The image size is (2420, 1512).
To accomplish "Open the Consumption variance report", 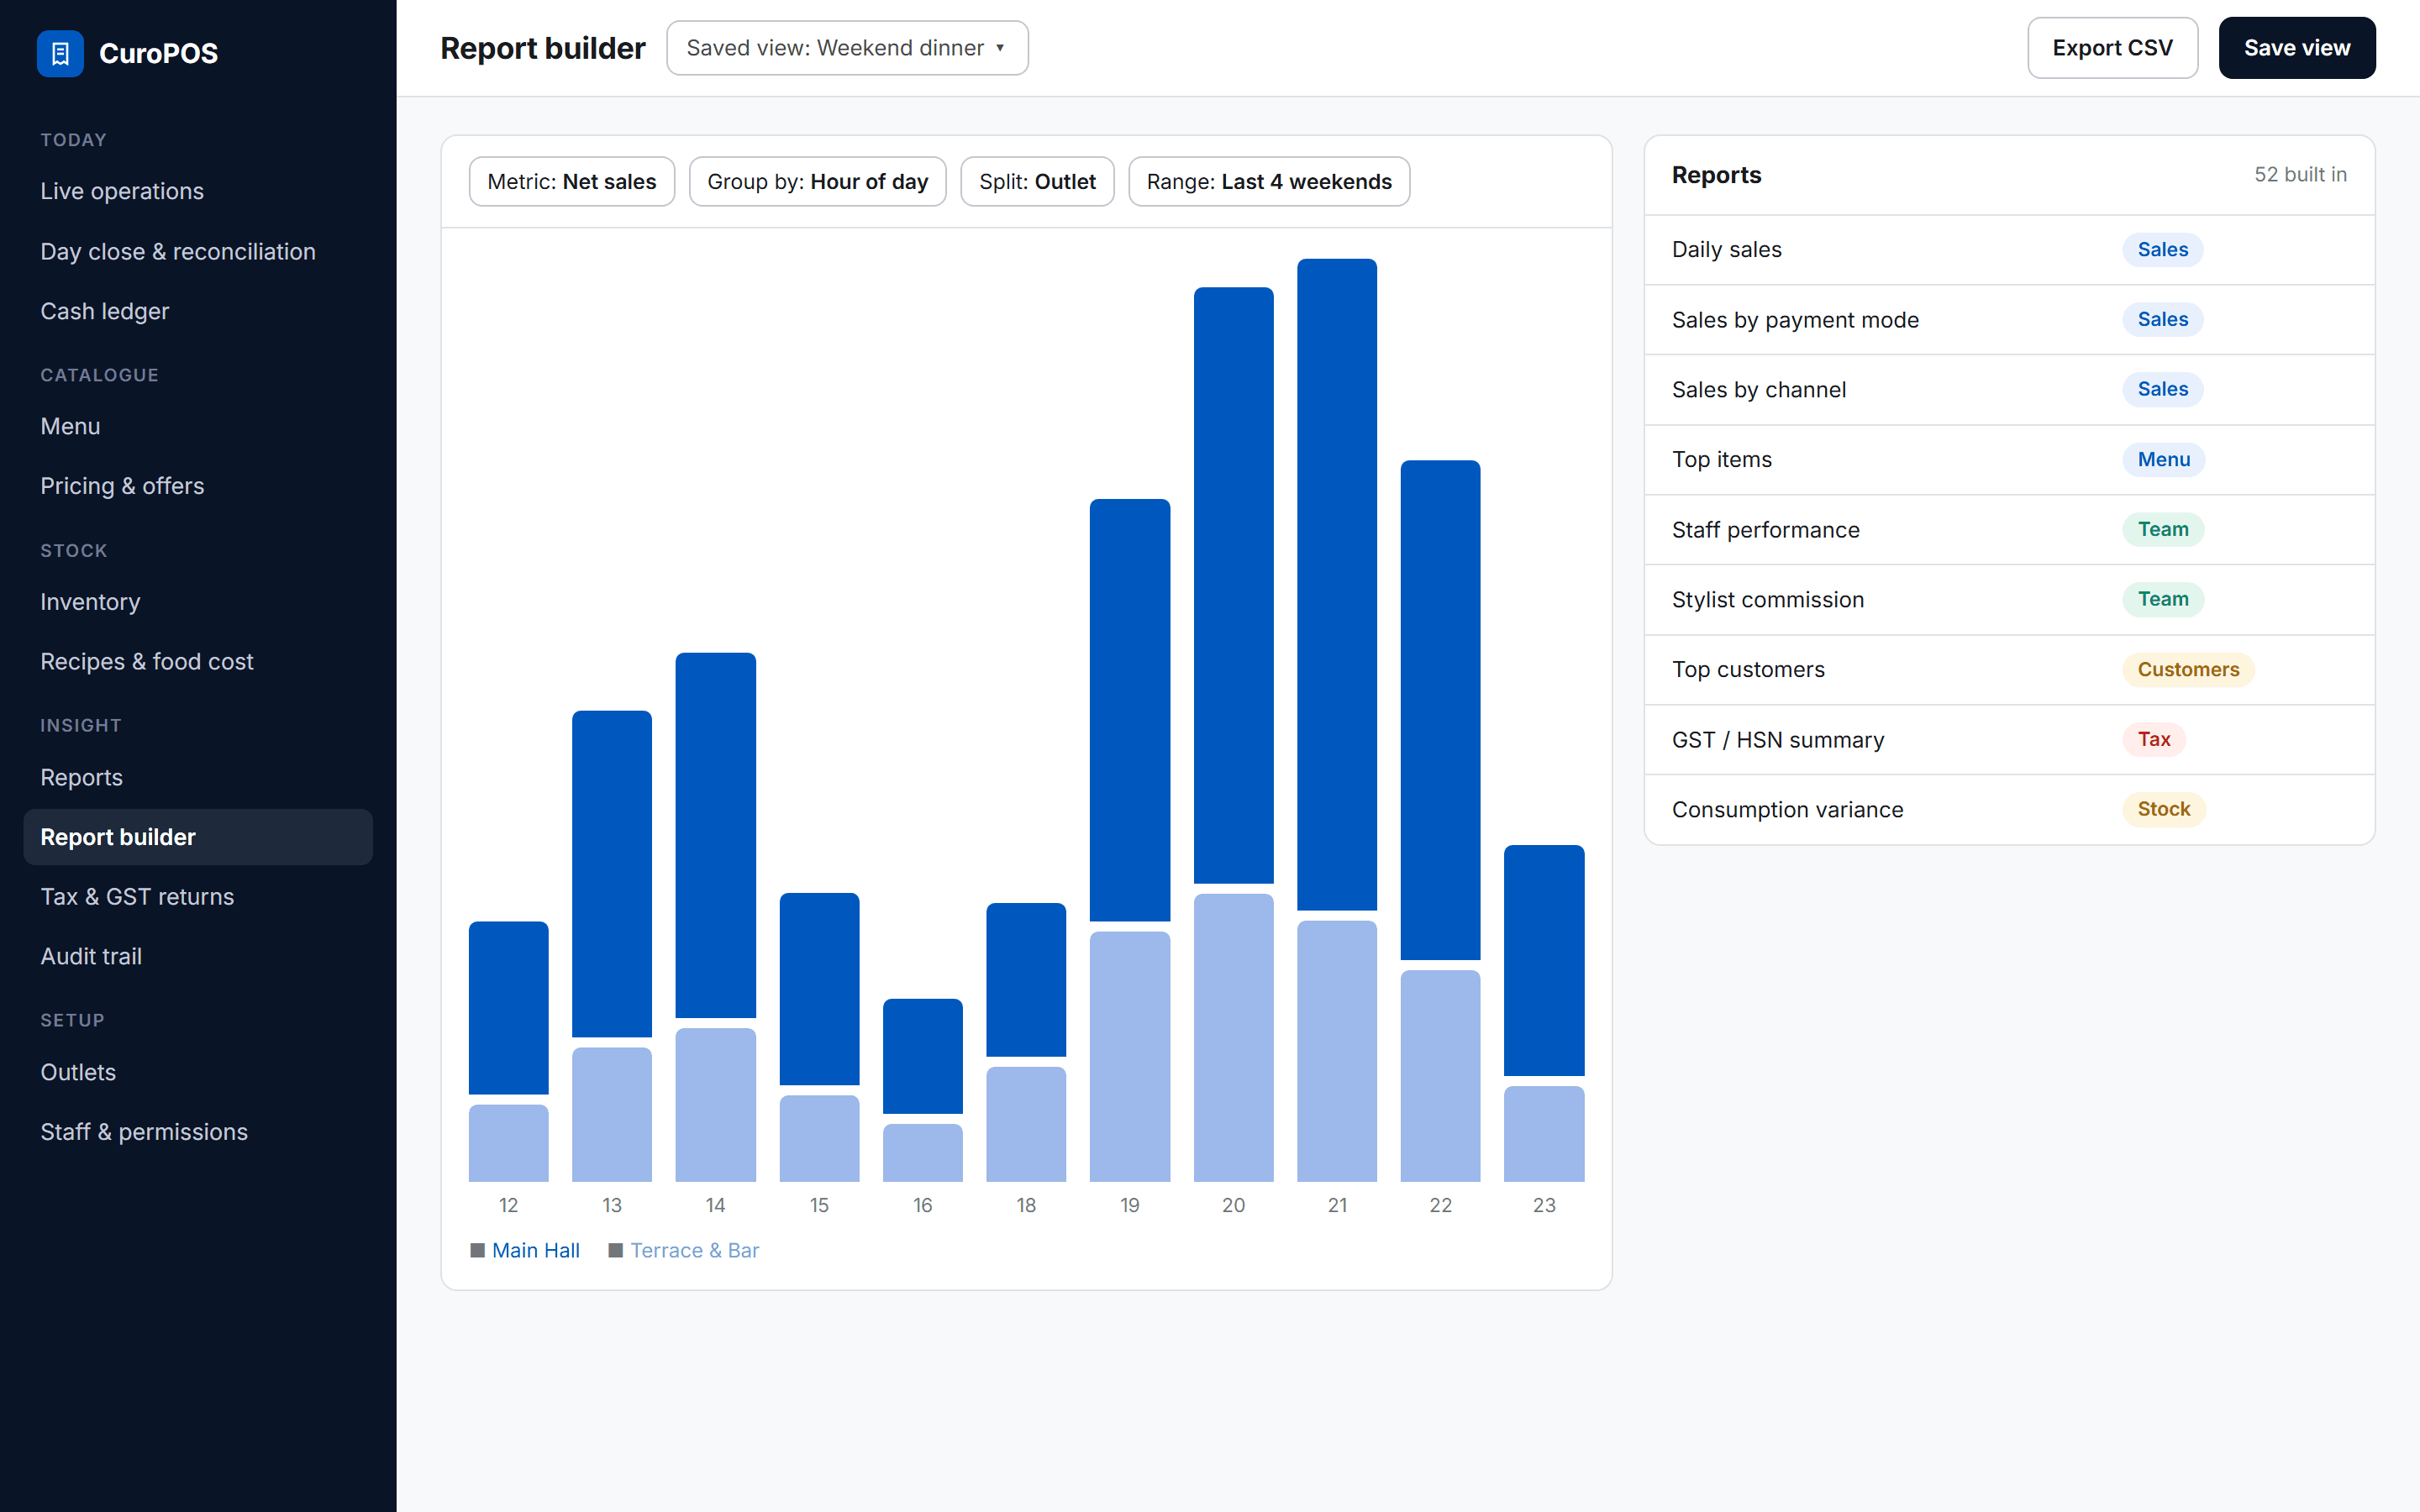I will 2009,810.
